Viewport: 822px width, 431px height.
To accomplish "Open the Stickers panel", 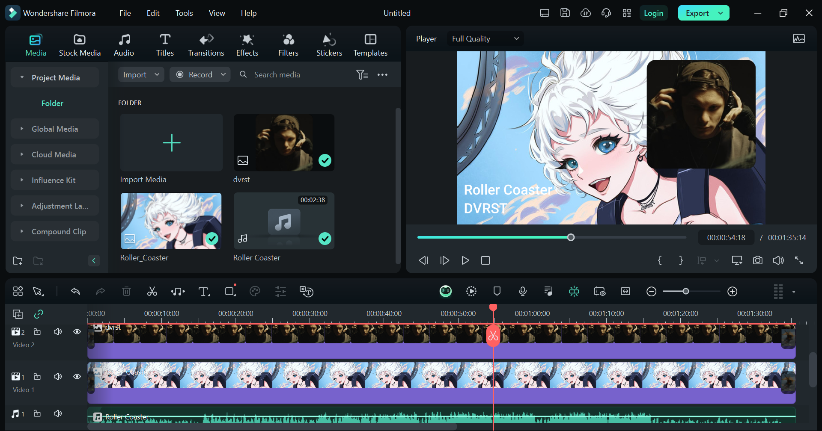I will tap(329, 45).
